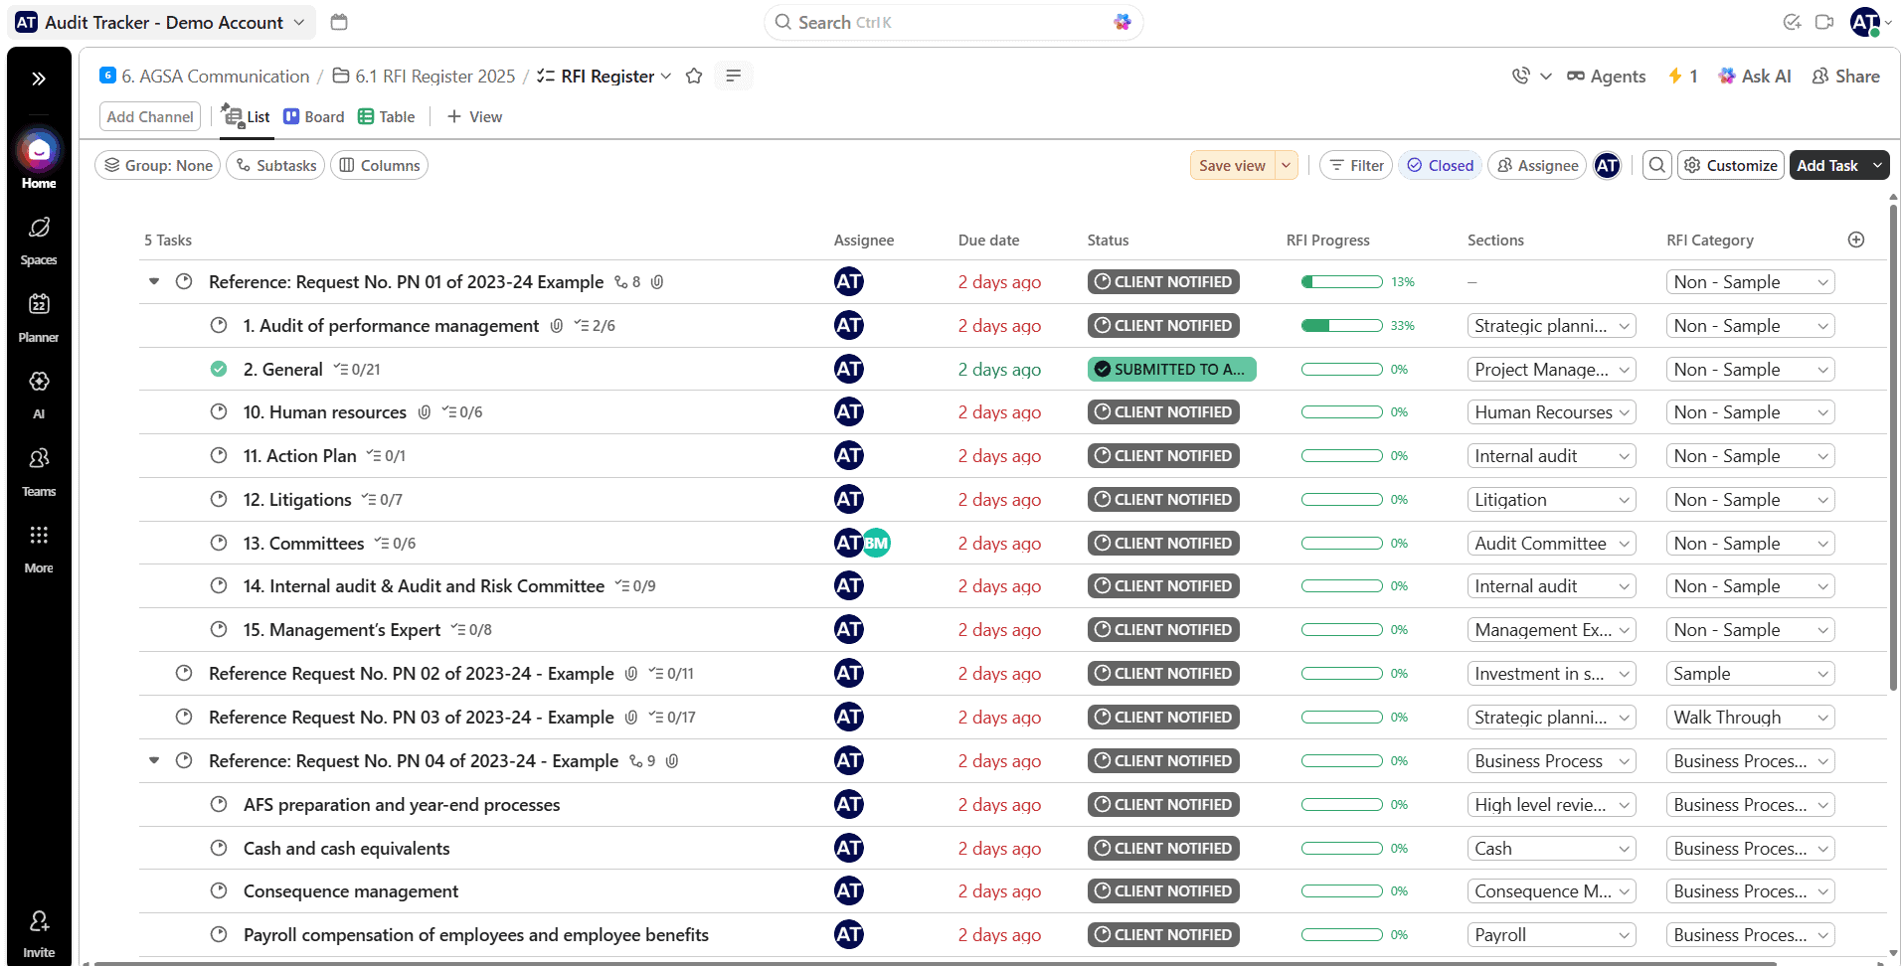Open the Ask AI assistant

click(1755, 77)
